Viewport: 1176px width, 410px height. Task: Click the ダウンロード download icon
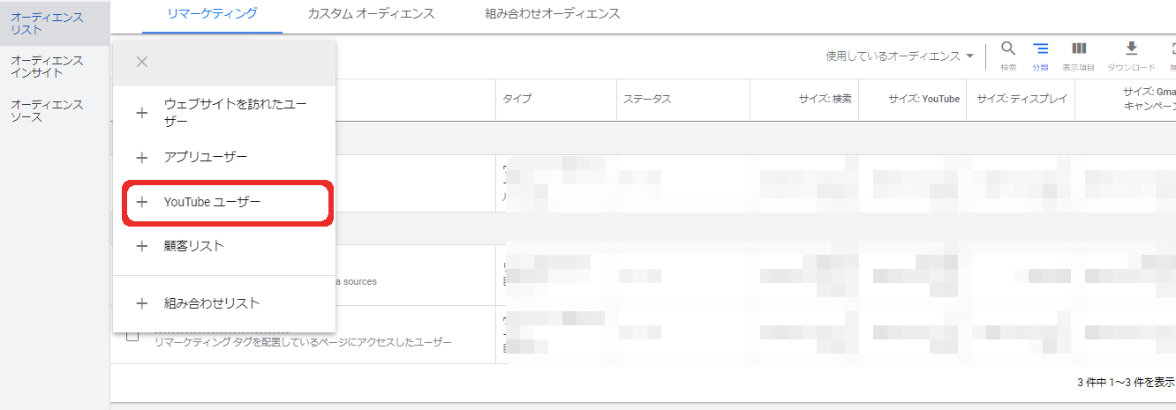click(1131, 55)
